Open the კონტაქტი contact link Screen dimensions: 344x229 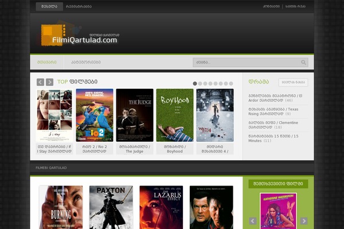271,6
